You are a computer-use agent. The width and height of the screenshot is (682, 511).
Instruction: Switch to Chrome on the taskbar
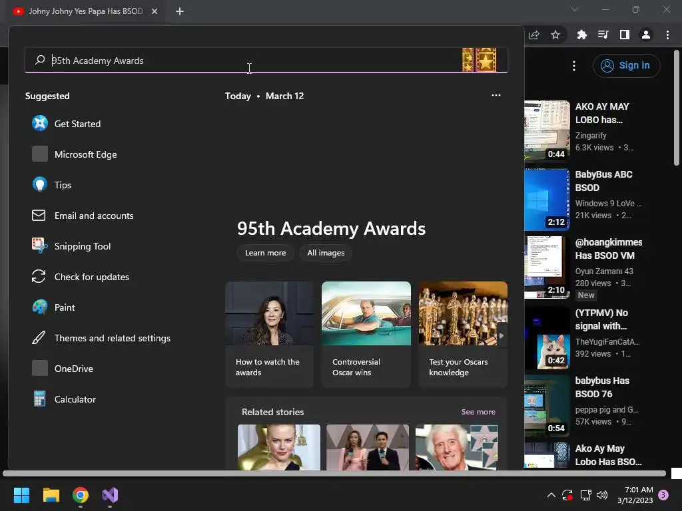(x=81, y=495)
